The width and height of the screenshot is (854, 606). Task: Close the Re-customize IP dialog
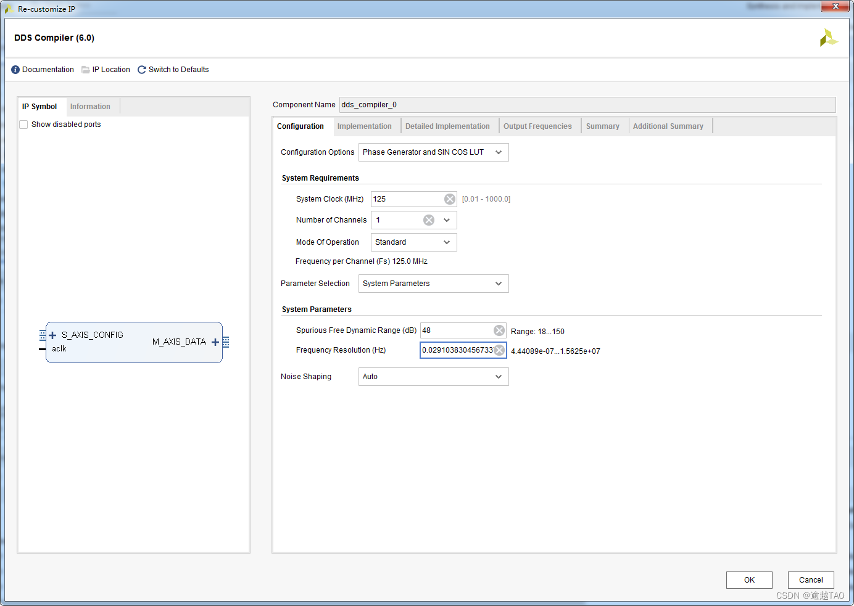point(835,6)
